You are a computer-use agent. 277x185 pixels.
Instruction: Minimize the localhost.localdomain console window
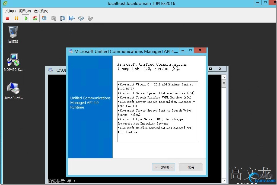tap(258, 2)
